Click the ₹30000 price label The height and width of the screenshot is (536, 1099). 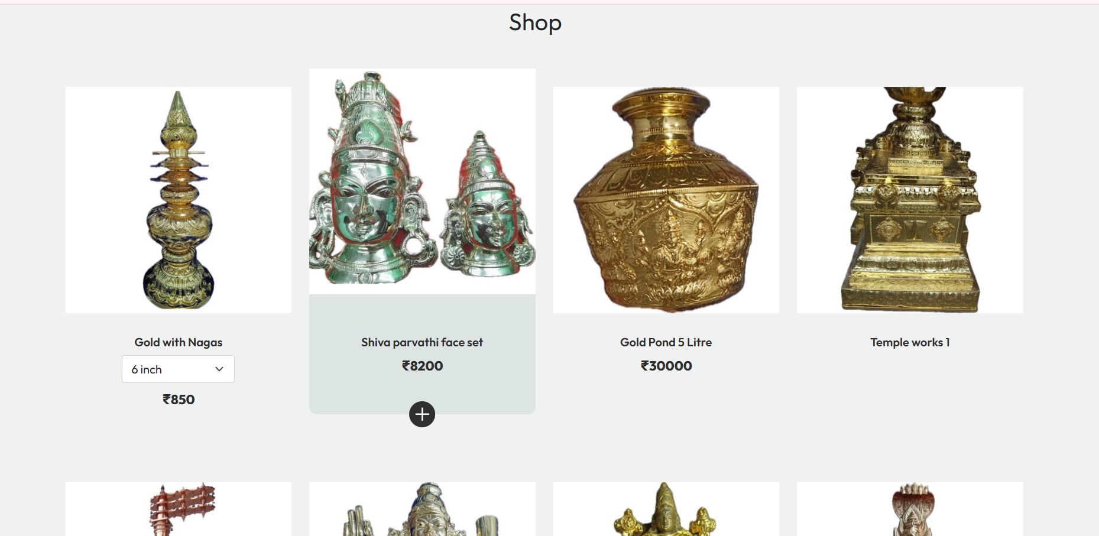666,366
